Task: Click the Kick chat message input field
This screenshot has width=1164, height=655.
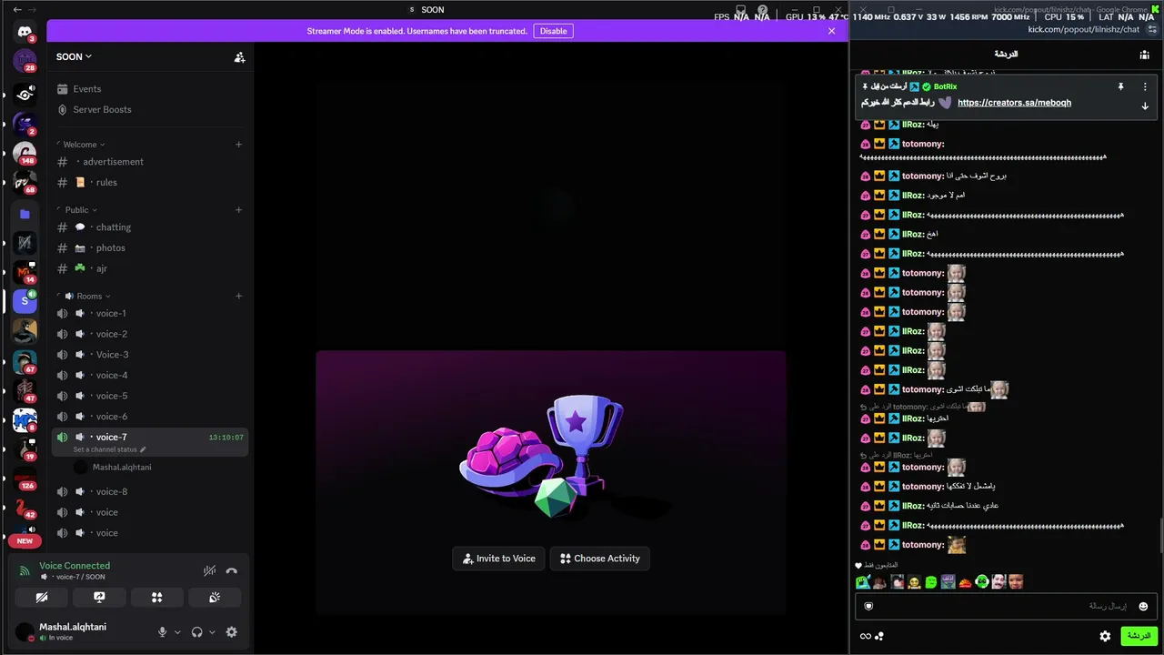Action: [x=1006, y=606]
